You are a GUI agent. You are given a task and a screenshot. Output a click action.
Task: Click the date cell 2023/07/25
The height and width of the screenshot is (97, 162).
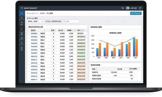81,47
